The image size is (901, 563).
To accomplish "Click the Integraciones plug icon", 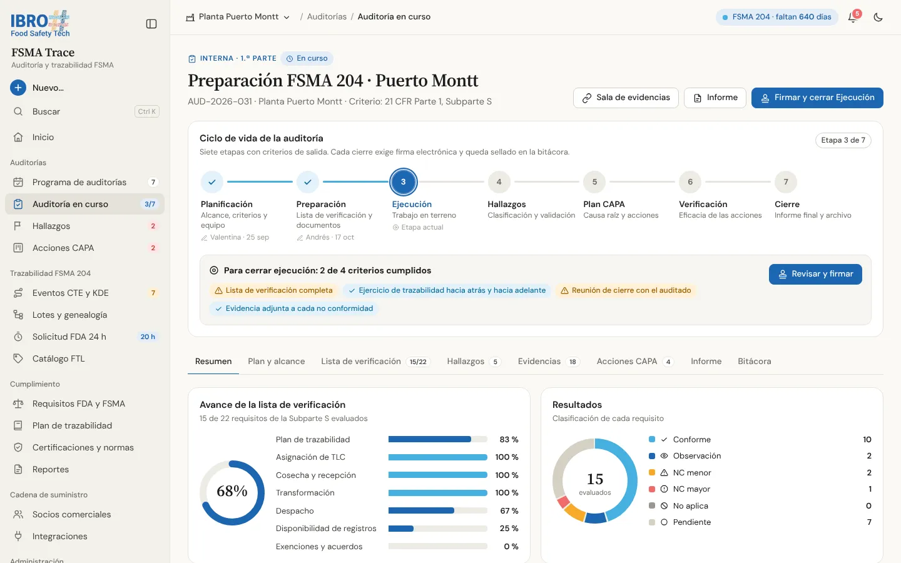I will pos(18,536).
